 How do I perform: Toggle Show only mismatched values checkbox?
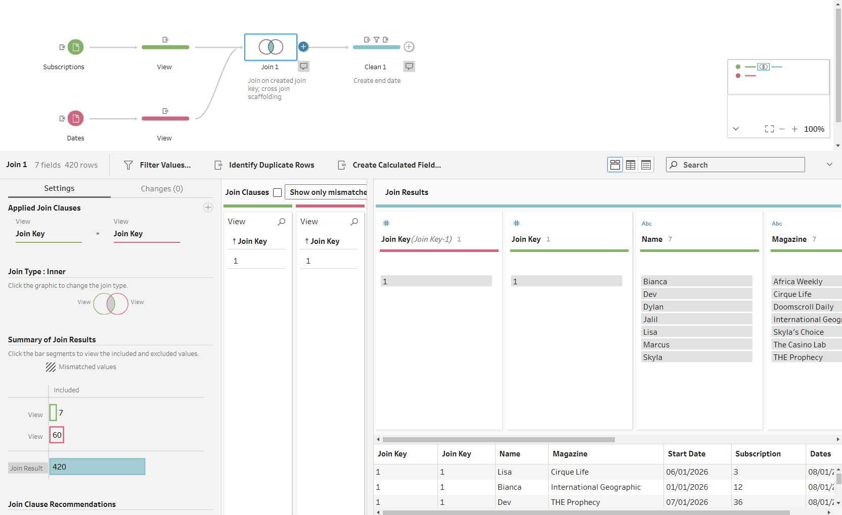[277, 192]
